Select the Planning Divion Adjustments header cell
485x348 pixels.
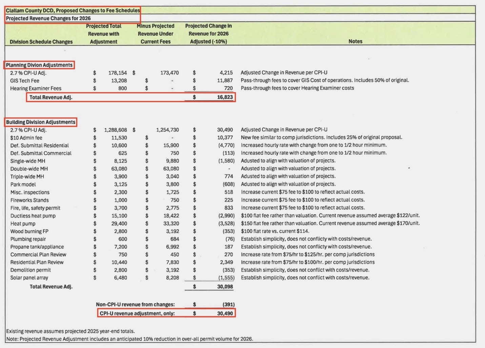pos(39,65)
